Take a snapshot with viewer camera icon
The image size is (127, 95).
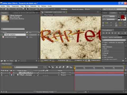point(67,60)
